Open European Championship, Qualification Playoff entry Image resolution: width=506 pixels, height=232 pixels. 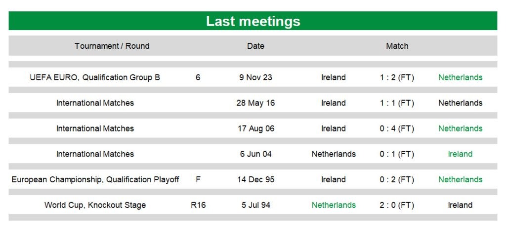pos(95,180)
